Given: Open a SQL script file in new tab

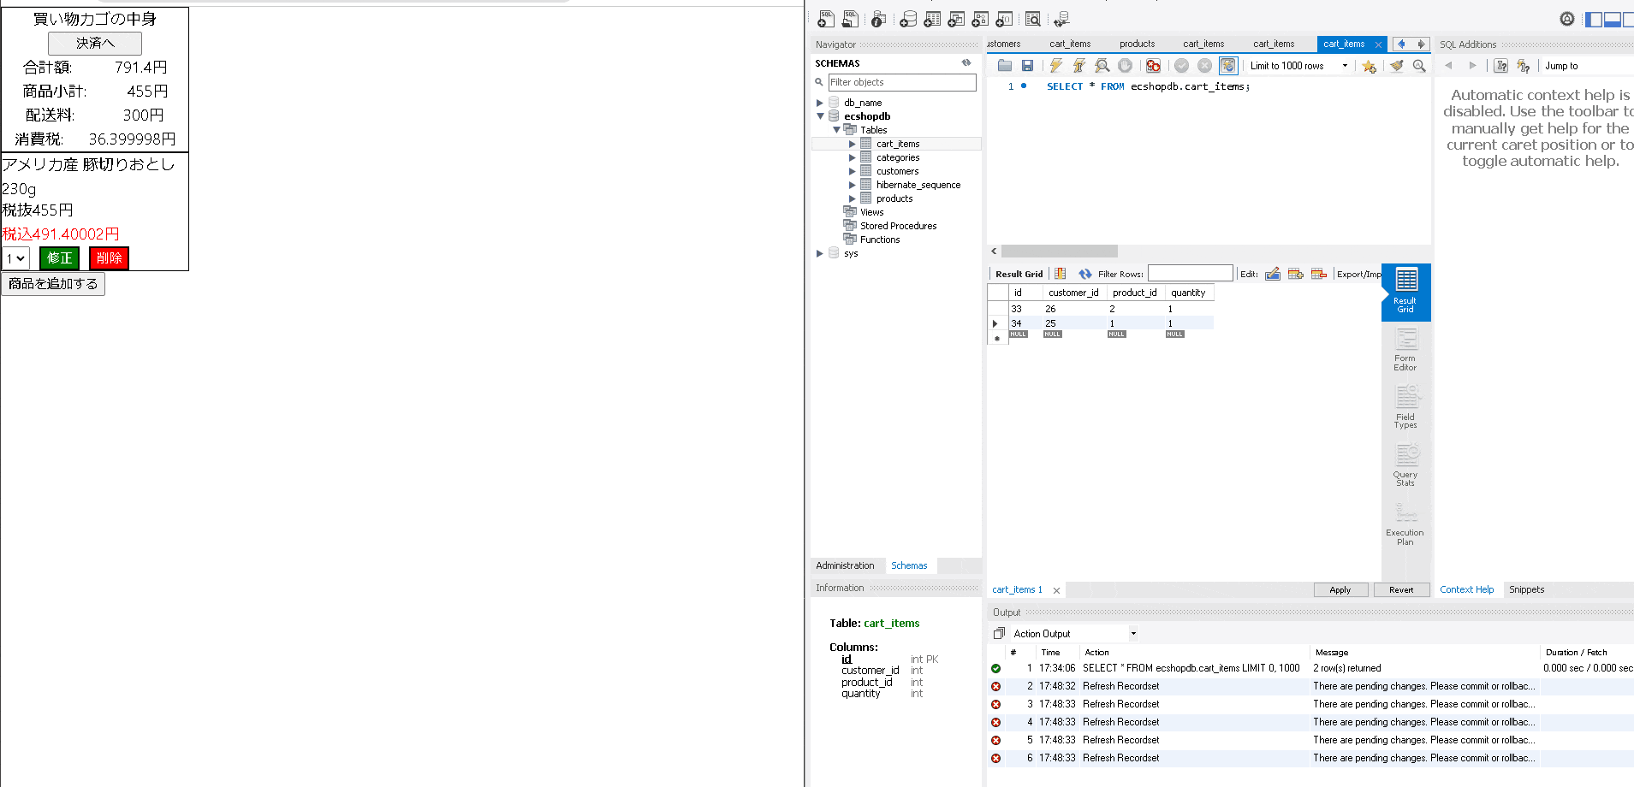Looking at the screenshot, I should click(850, 19).
